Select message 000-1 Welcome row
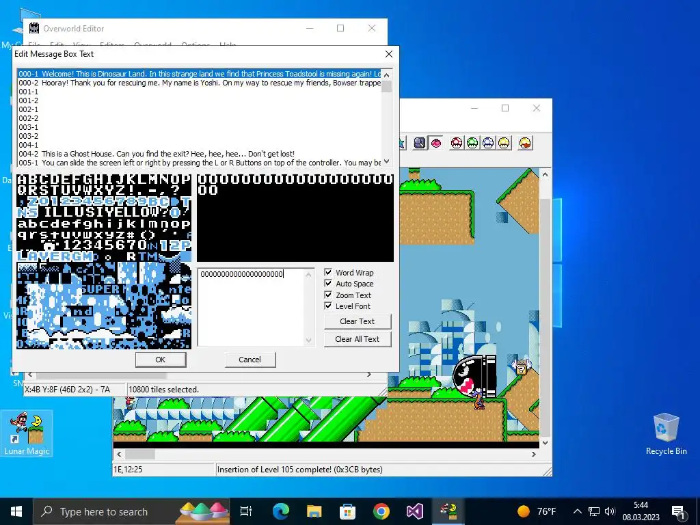The image size is (700, 525). coord(200,74)
